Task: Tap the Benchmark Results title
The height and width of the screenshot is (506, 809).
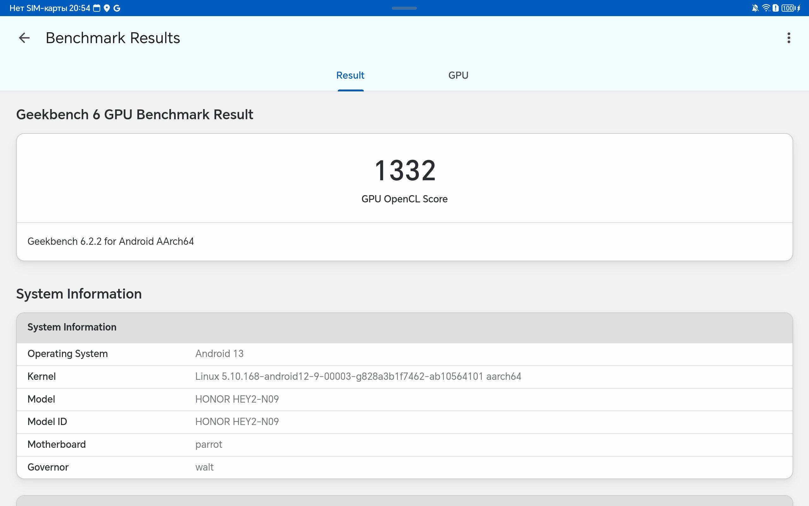Action: [x=113, y=38]
